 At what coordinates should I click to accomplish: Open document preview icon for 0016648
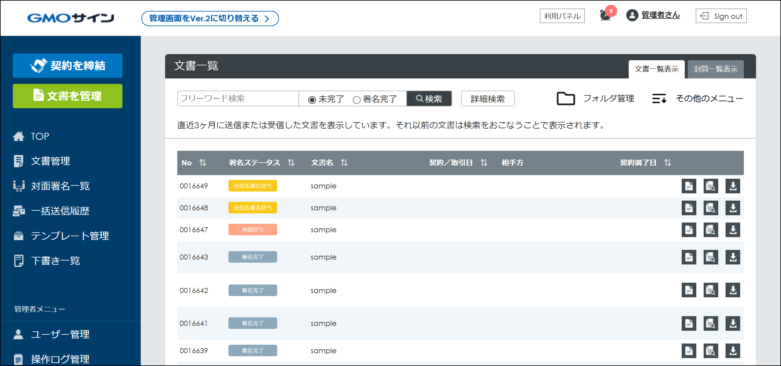(711, 208)
